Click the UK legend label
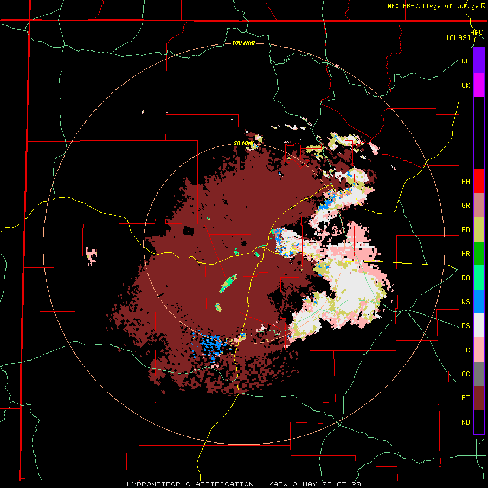The width and height of the screenshot is (488, 488). [x=465, y=86]
